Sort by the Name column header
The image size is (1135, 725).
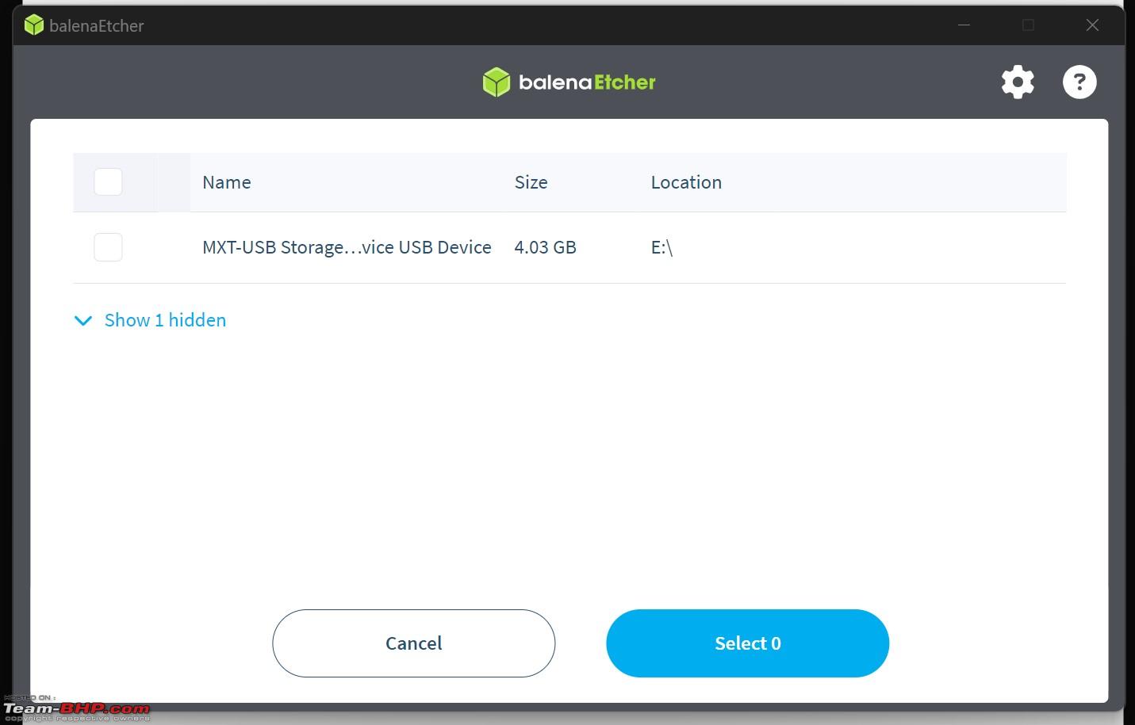click(227, 182)
